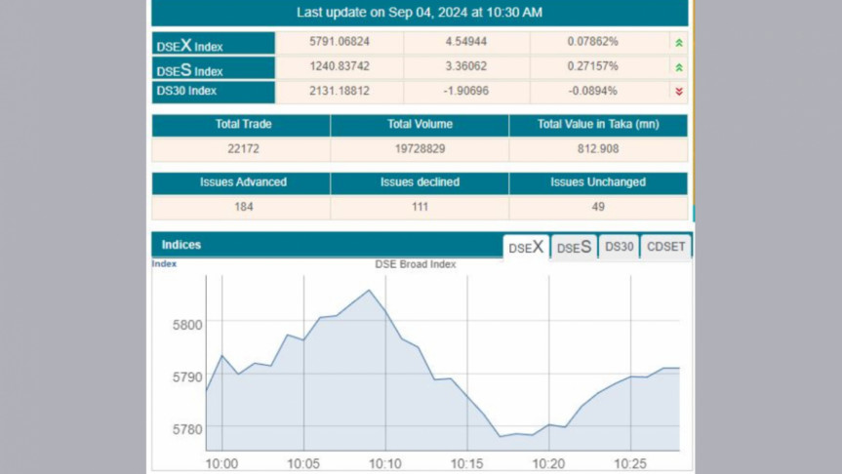Open the DS30 chart tab
Image resolution: width=842 pixels, height=474 pixels.
tap(620, 247)
